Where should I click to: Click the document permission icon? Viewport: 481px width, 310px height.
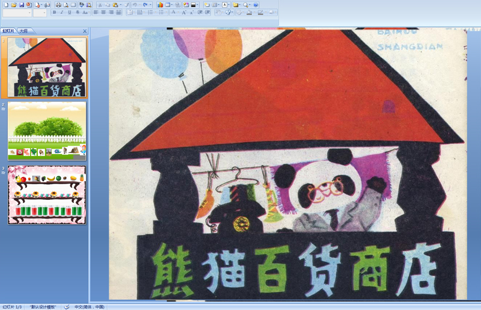37,5
